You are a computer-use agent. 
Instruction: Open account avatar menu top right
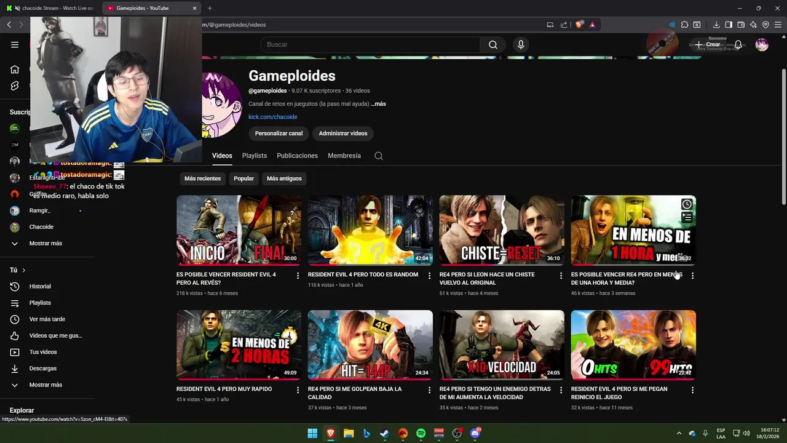tap(762, 44)
